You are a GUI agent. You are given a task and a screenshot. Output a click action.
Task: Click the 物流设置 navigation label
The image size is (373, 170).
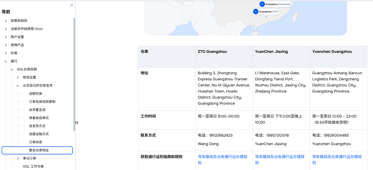click(29, 77)
